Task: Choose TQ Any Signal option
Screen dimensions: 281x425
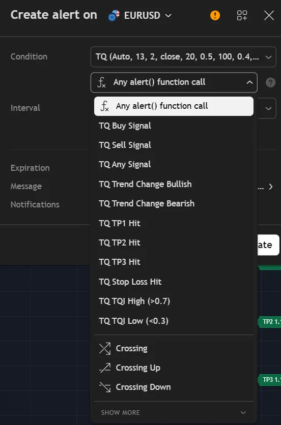Action: coord(174,165)
